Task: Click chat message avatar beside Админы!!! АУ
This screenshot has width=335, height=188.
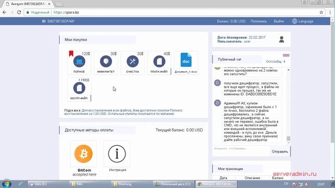Action: click(x=218, y=103)
